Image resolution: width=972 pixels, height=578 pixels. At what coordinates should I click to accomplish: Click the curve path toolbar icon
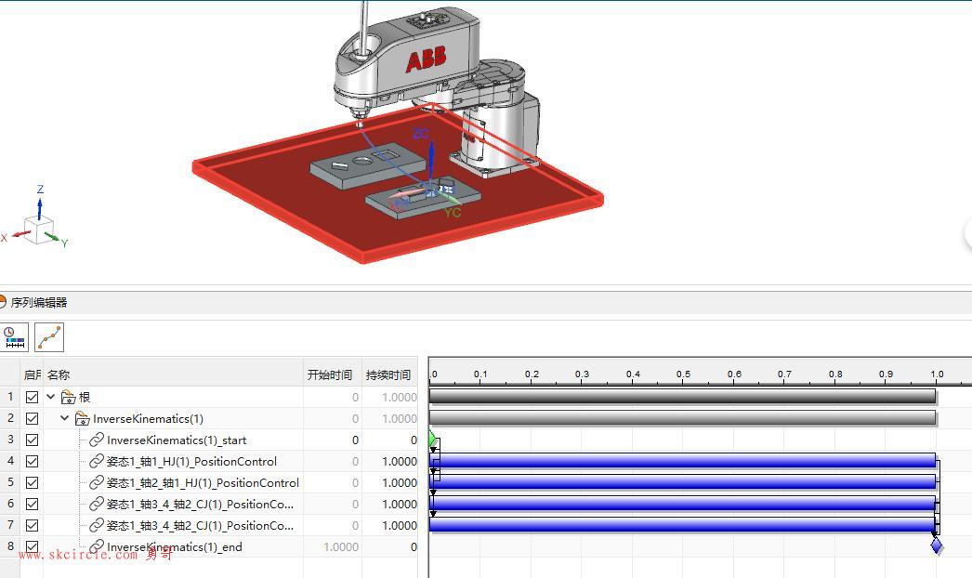49,336
